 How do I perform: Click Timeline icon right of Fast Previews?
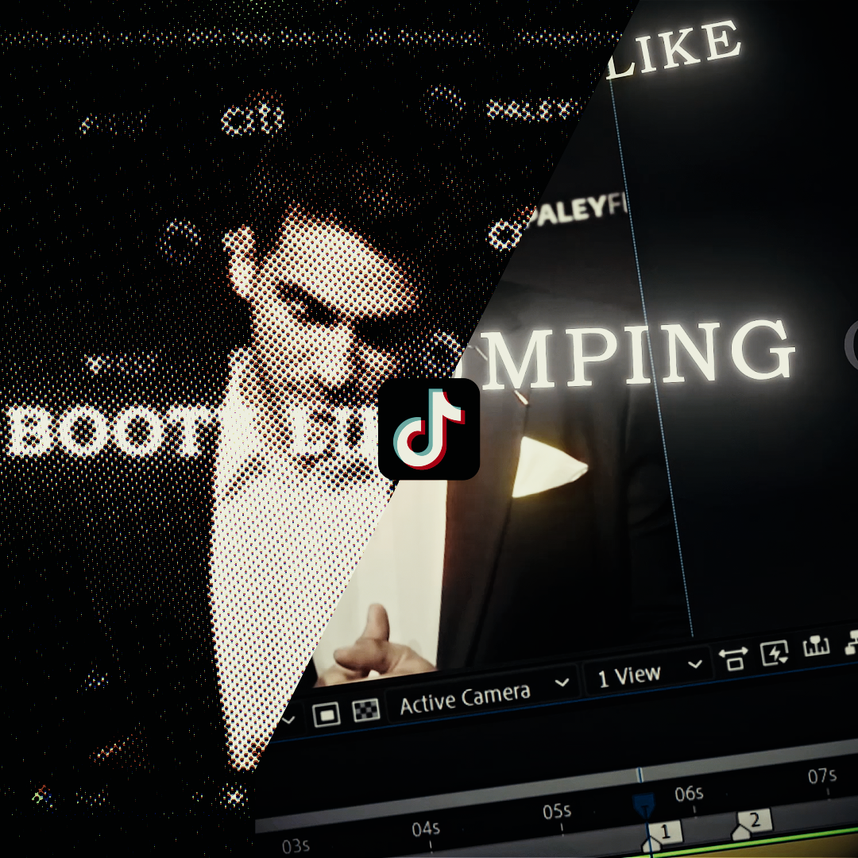point(816,646)
